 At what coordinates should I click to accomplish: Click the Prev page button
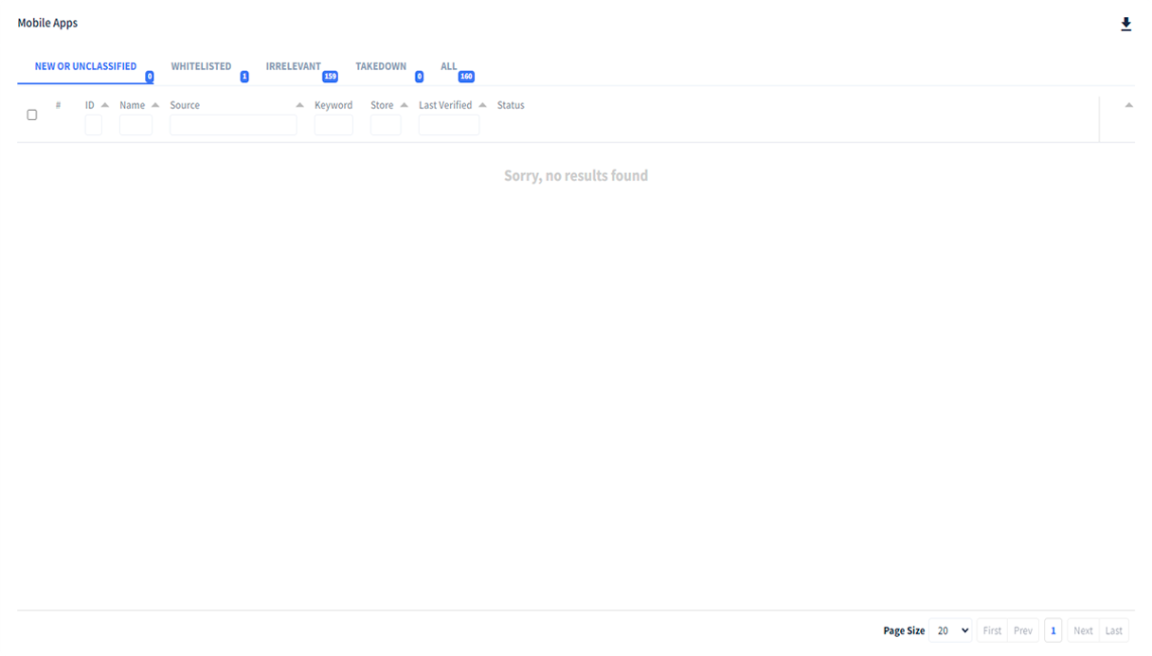[1023, 630]
